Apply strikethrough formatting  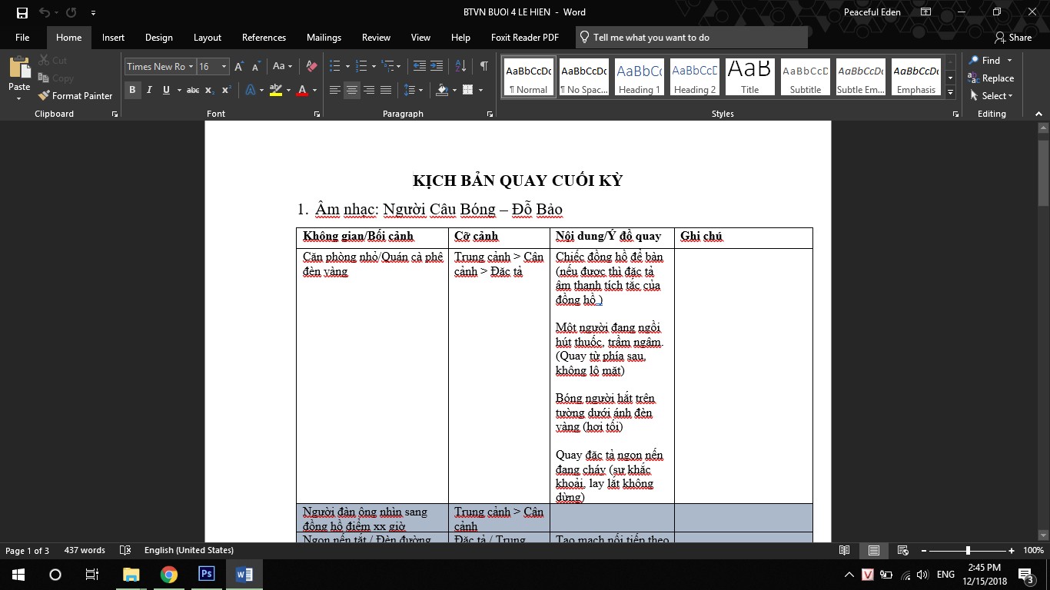[x=193, y=90]
